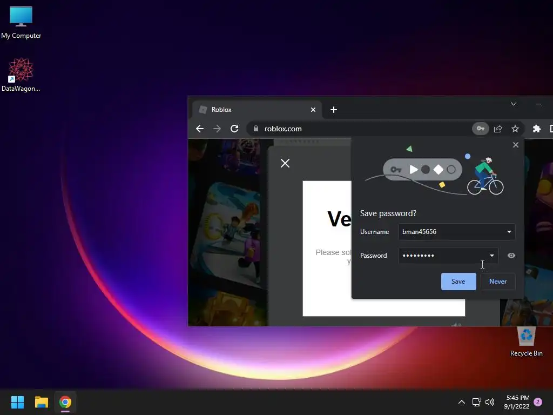Viewport: 553px width, 415px height.
Task: Close the Roblox verification dialog with X
Action: pos(285,163)
